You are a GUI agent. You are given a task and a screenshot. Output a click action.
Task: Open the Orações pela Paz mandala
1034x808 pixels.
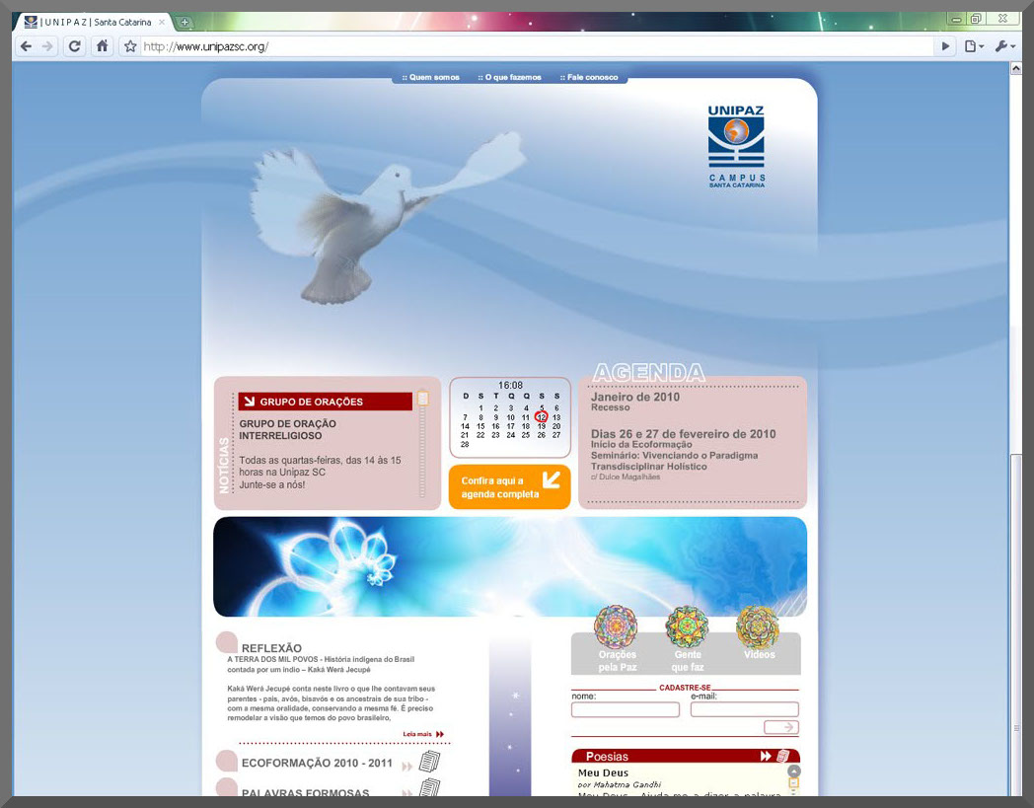click(x=616, y=627)
